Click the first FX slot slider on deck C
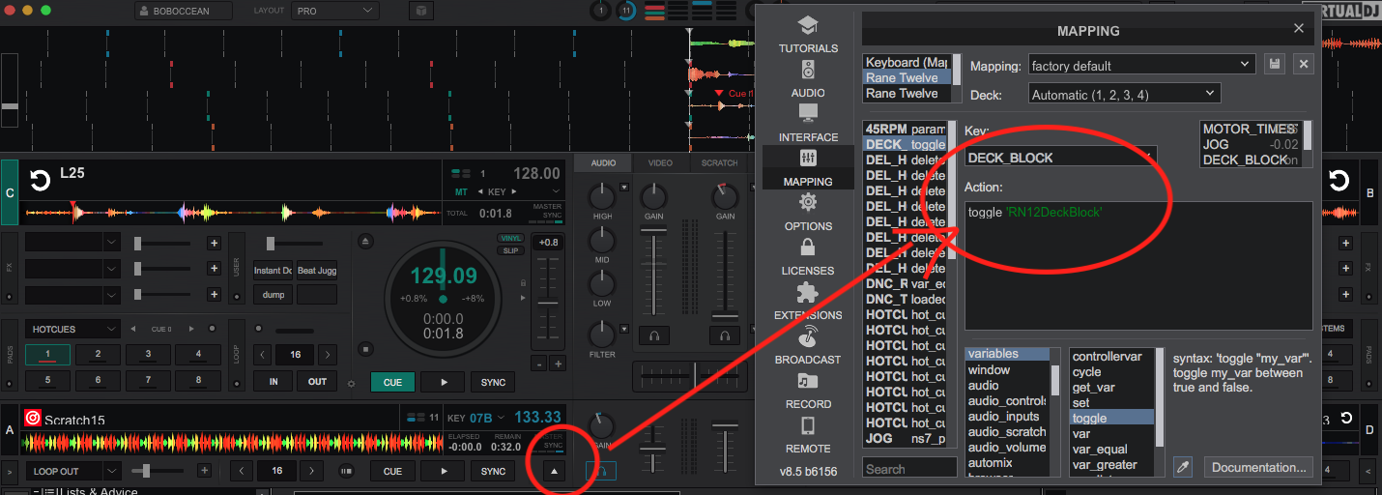Viewport: 1382px width, 495px height. 165,243
